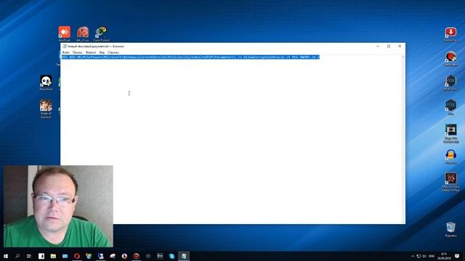Open the red AA_v3 desktop shortcut
This screenshot has height=261, width=465.
click(82, 34)
